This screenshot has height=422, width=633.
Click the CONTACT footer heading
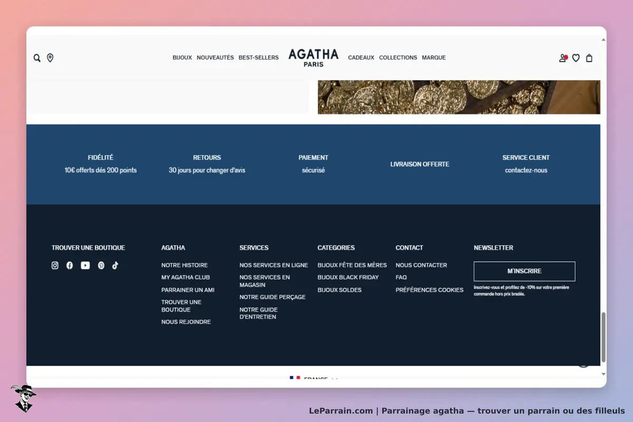(x=409, y=248)
